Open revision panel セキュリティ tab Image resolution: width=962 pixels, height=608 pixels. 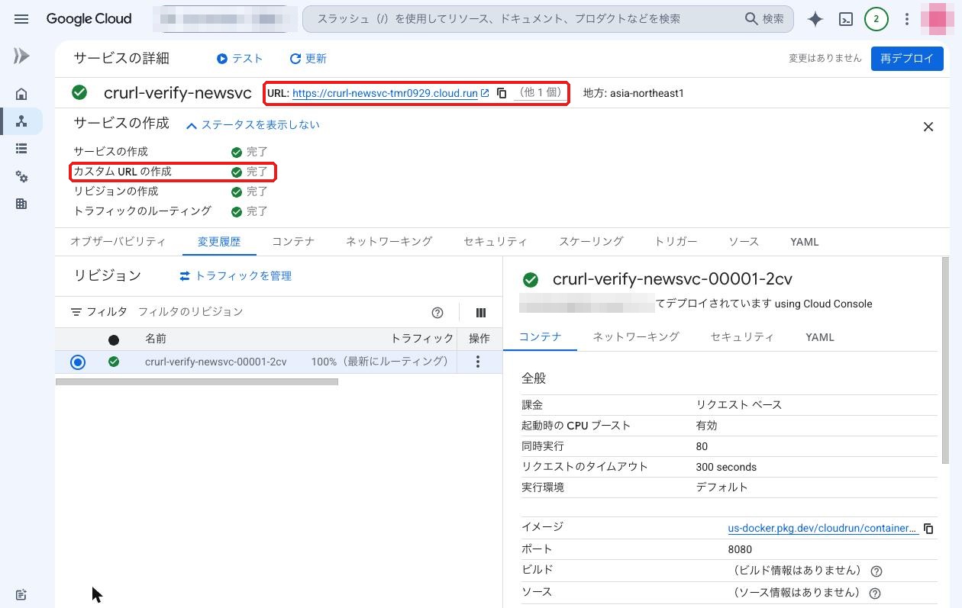pyautogui.click(x=742, y=337)
